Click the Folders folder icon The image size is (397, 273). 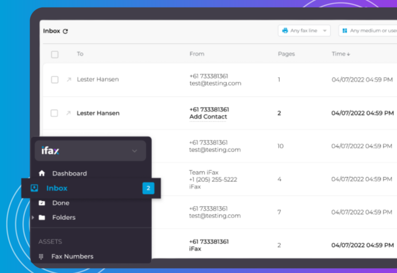pyautogui.click(x=42, y=218)
